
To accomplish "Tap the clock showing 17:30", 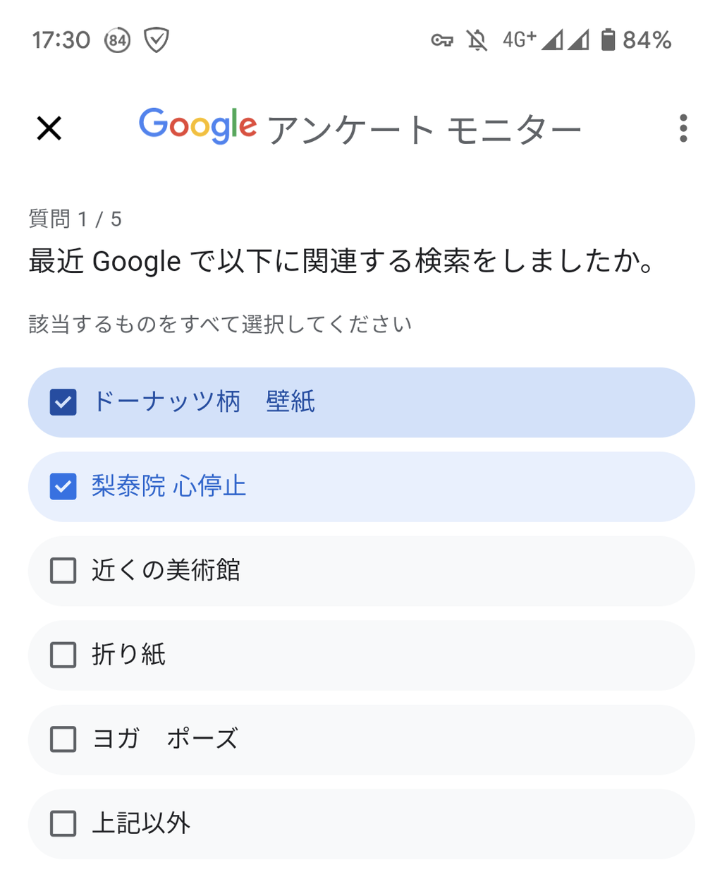I will 61,40.
